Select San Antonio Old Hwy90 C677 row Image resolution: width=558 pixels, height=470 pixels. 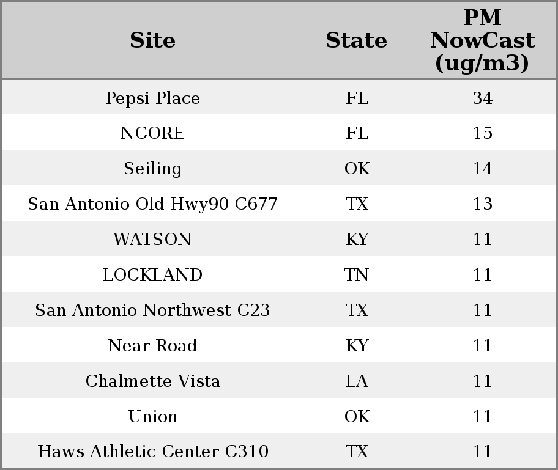[279, 204]
